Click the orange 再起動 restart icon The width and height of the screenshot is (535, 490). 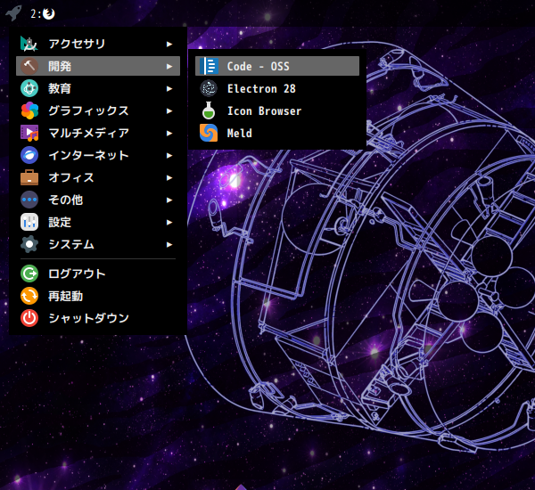[x=29, y=296]
